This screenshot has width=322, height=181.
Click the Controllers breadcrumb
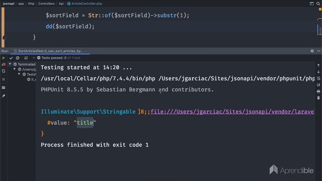[46, 4]
